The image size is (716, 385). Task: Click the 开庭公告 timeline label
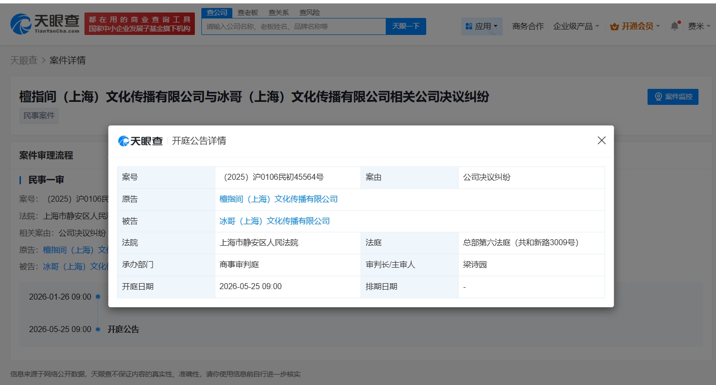[x=123, y=330]
